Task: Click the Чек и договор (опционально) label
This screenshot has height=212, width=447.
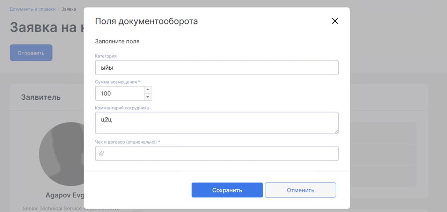Action: (127, 142)
